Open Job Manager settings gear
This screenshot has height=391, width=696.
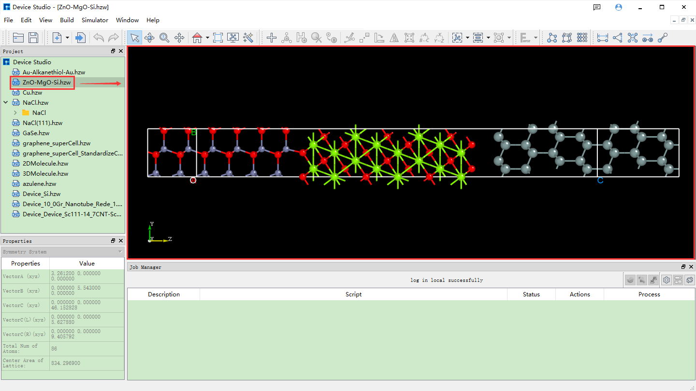pos(667,280)
